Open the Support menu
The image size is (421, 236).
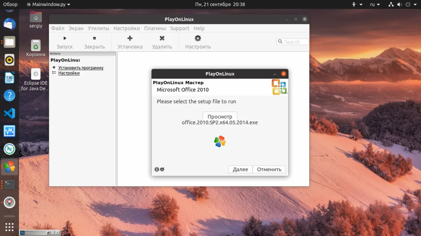point(180,28)
